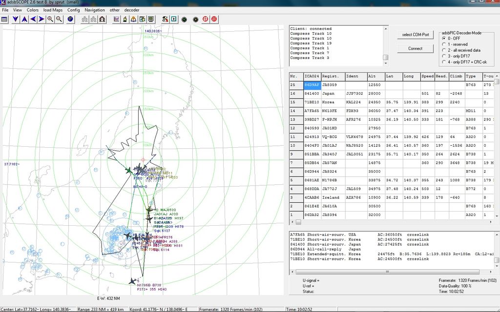
Task: Open the load Maps menu
Action: pyautogui.click(x=53, y=10)
